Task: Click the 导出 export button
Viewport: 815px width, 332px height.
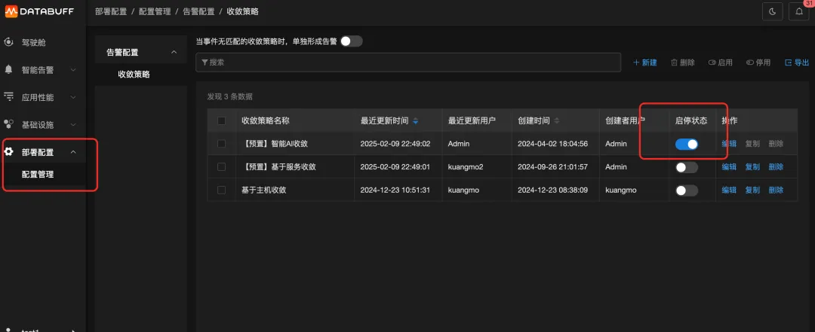Action: click(797, 62)
